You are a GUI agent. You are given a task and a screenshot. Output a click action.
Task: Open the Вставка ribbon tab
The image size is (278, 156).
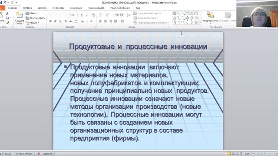[27, 8]
